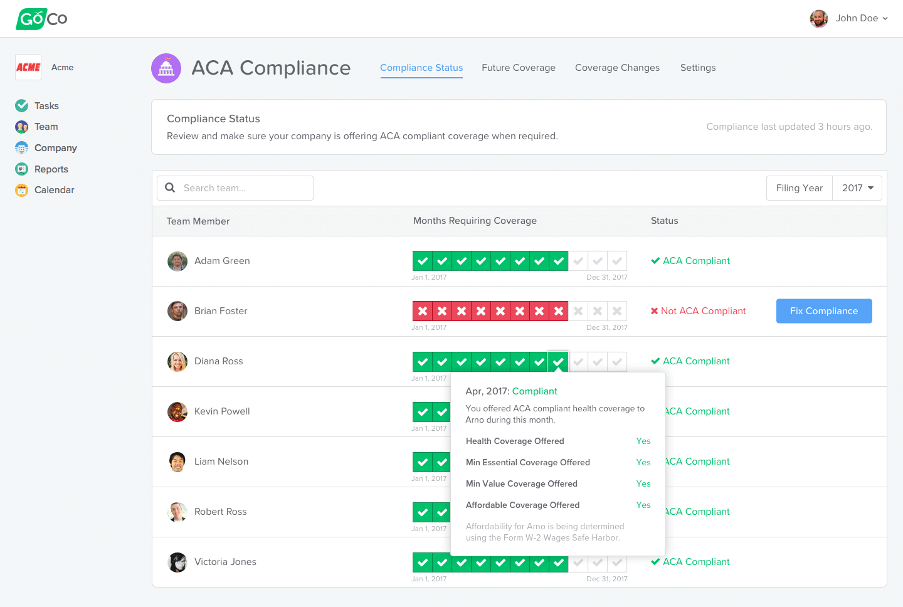Switch to the Future Coverage tab
This screenshot has width=903, height=607.
519,68
